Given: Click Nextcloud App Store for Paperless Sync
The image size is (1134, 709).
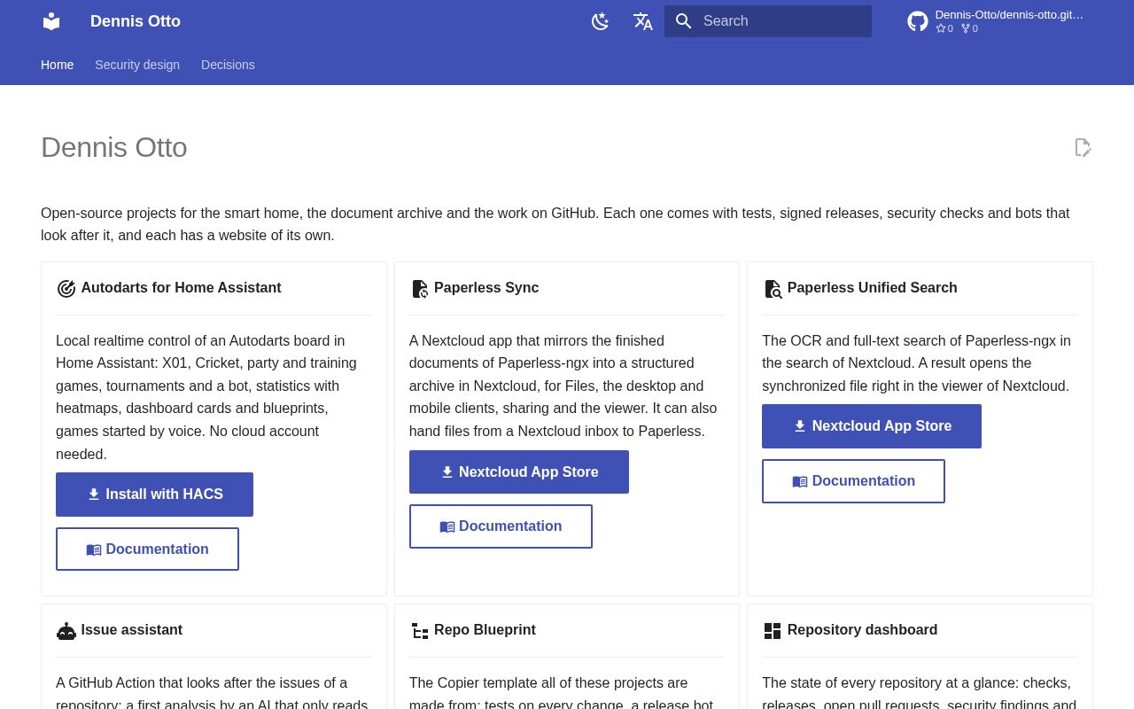Looking at the screenshot, I should click(519, 472).
